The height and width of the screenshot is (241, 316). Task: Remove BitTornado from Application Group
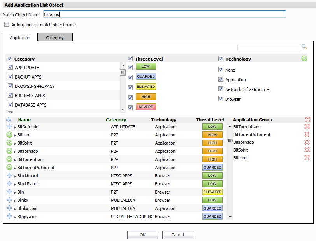307,142
